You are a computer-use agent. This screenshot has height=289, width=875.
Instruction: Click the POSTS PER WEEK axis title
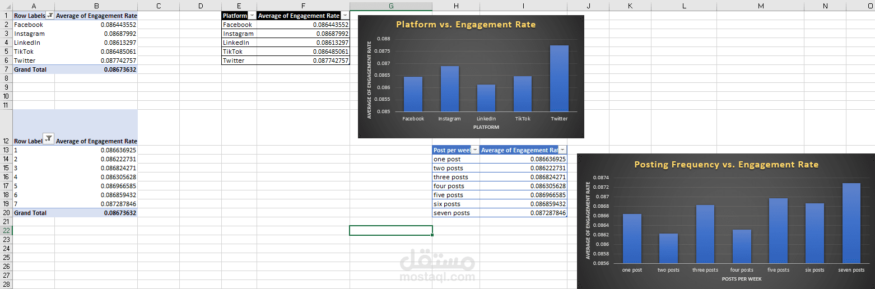742,278
